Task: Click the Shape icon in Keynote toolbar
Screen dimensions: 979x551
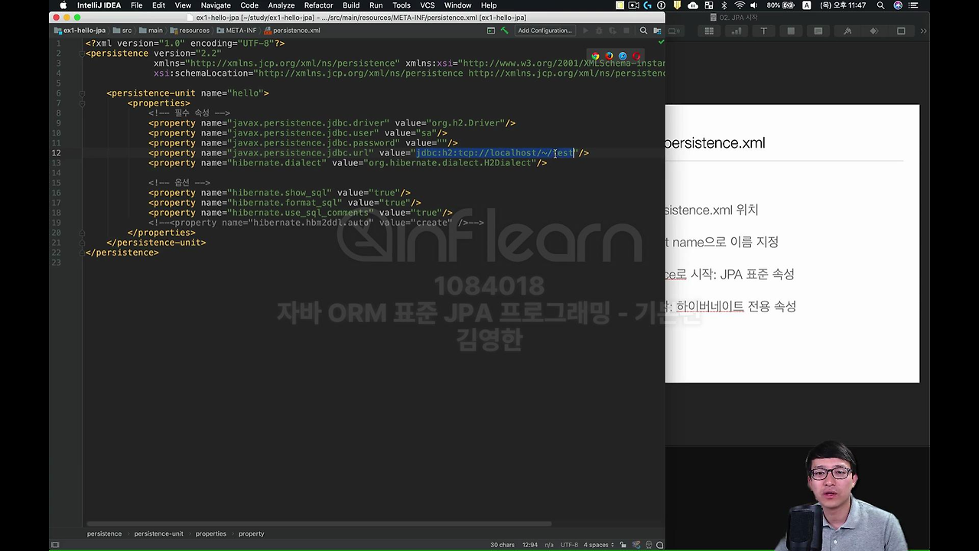Action: [791, 31]
